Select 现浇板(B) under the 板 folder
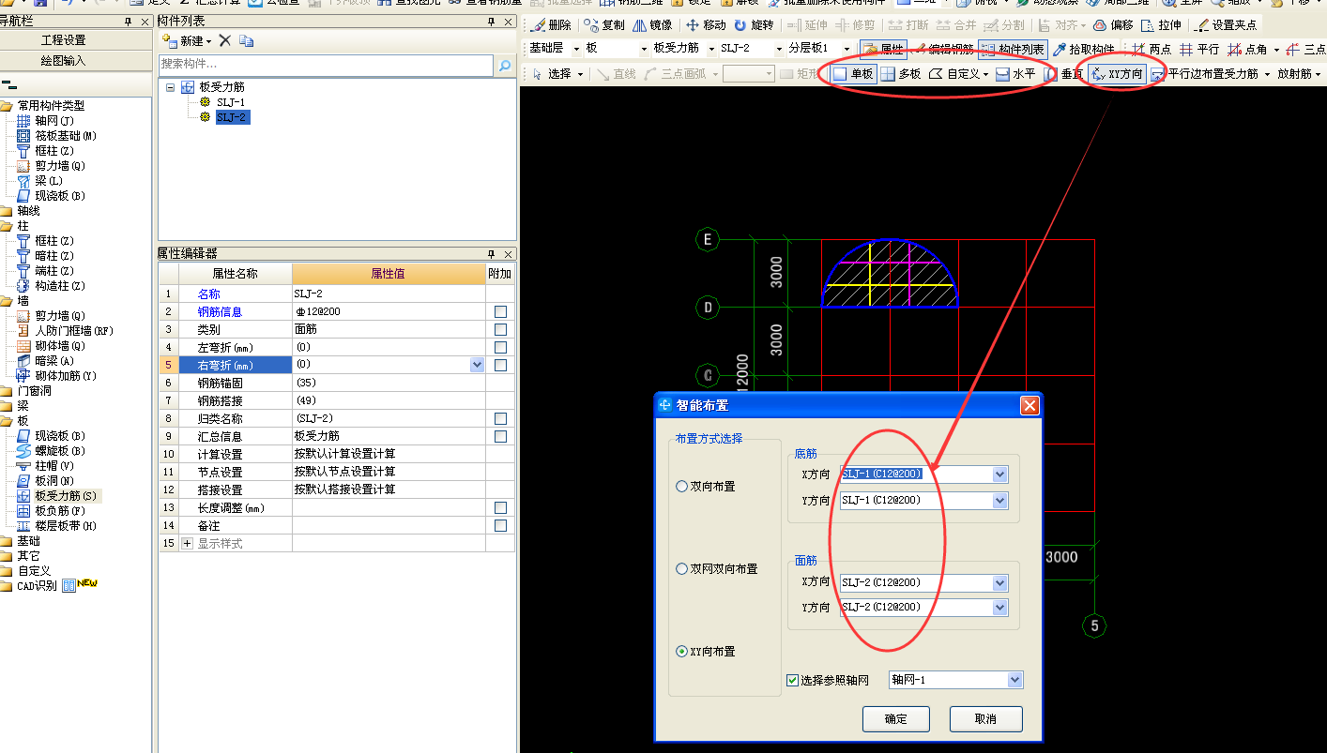Viewport: 1327px width, 753px height. pyautogui.click(x=52, y=435)
